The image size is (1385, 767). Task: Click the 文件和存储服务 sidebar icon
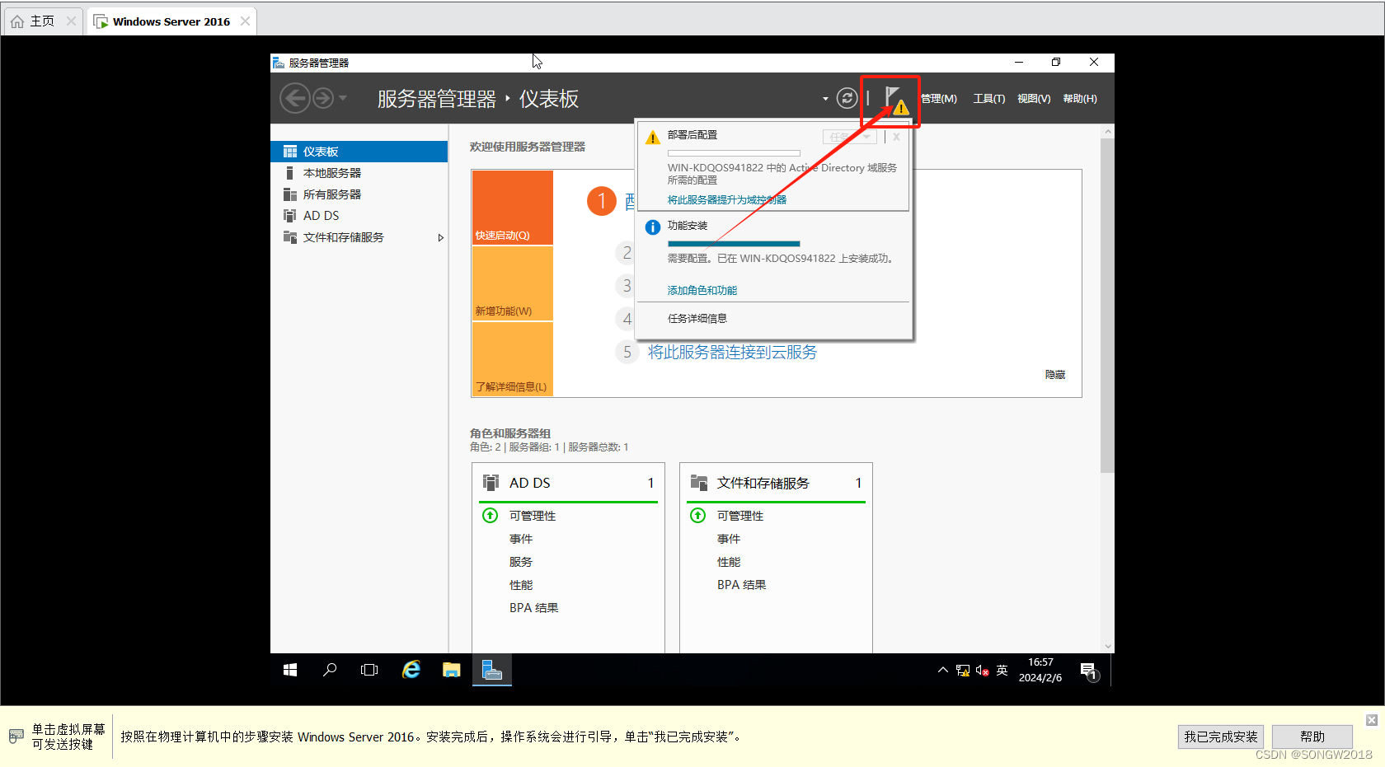pyautogui.click(x=290, y=237)
